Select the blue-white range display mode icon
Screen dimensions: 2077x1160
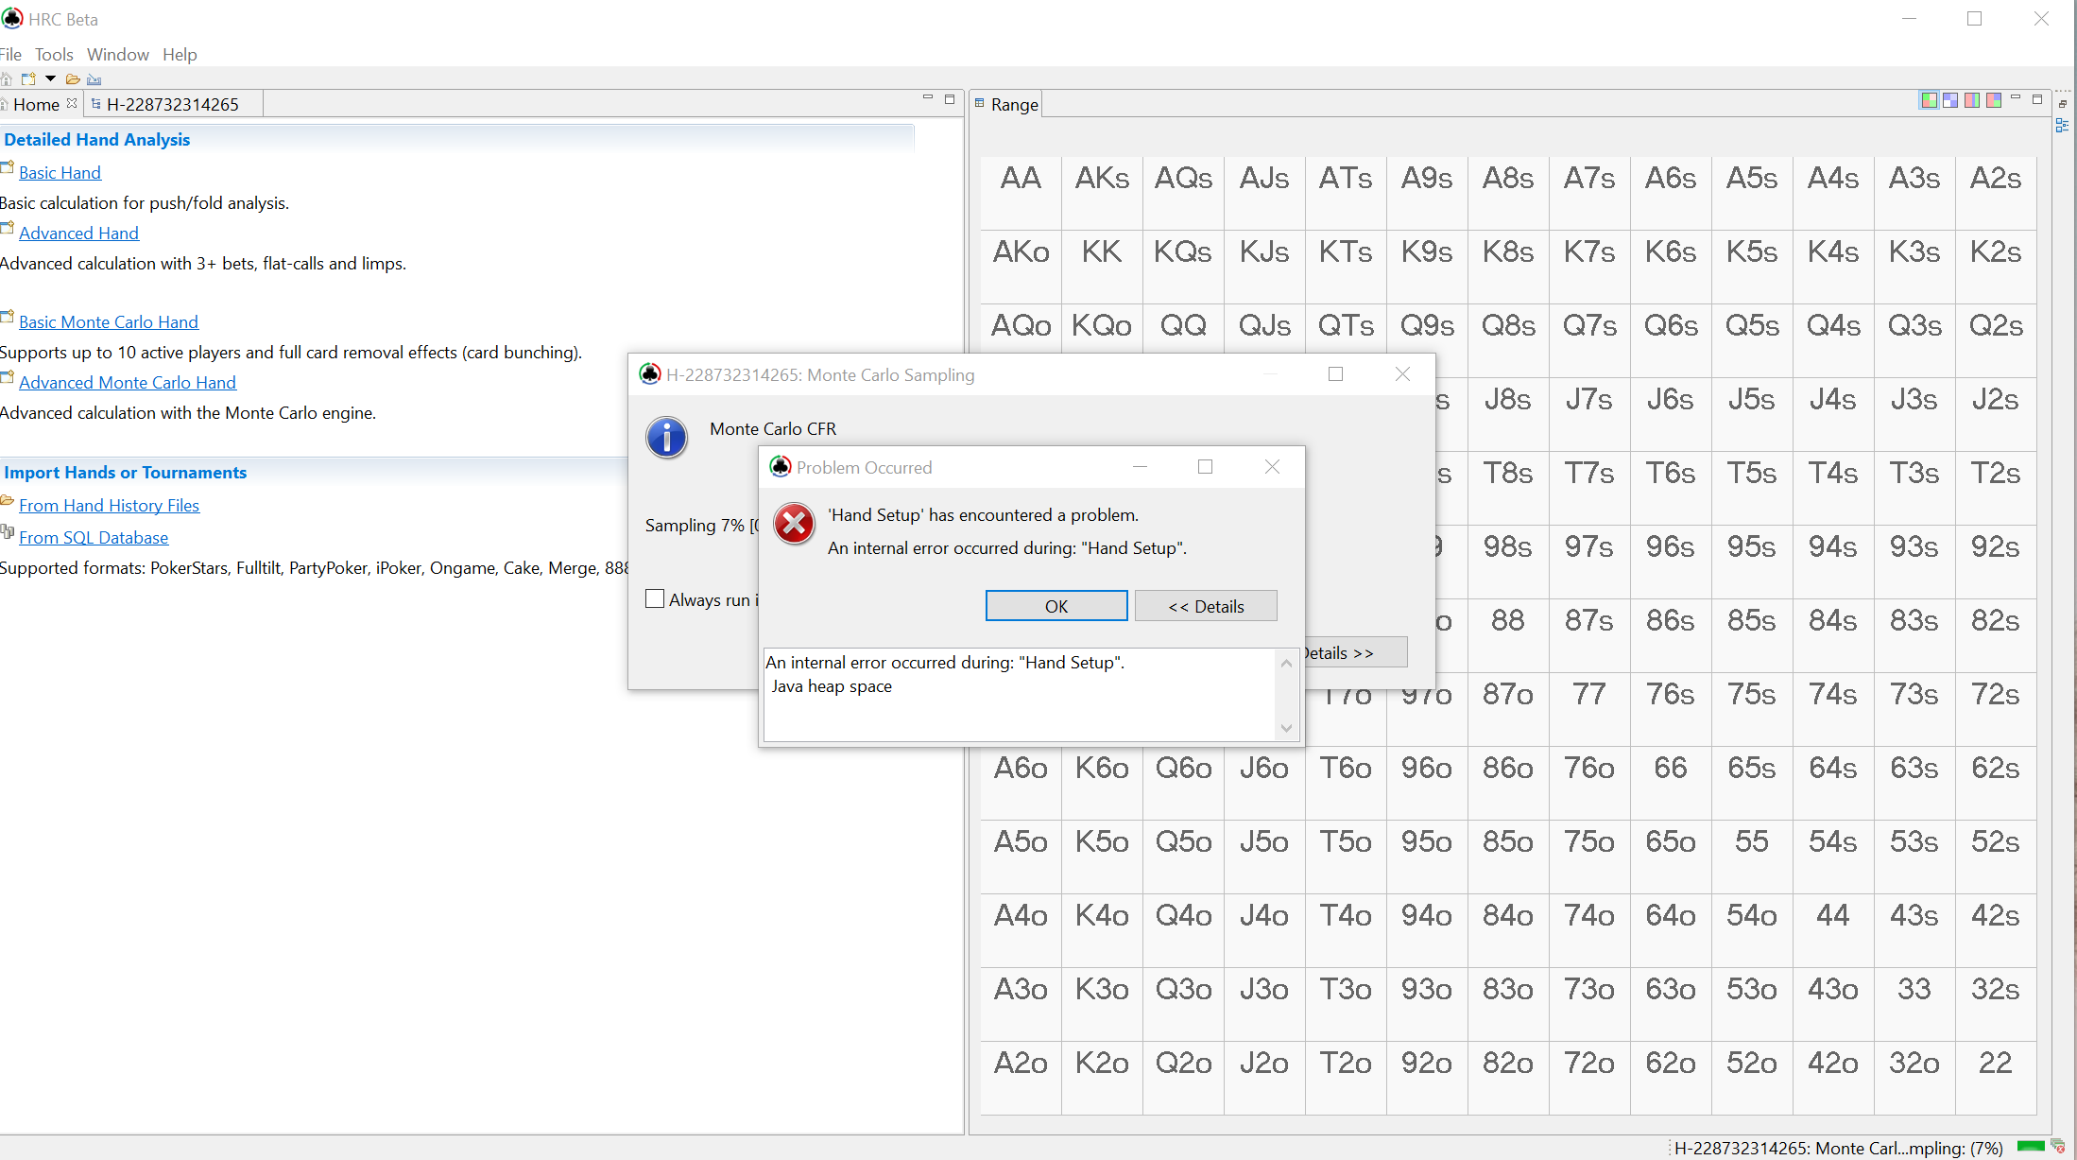pos(1950,100)
